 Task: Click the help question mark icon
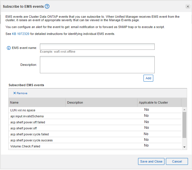point(47,6)
